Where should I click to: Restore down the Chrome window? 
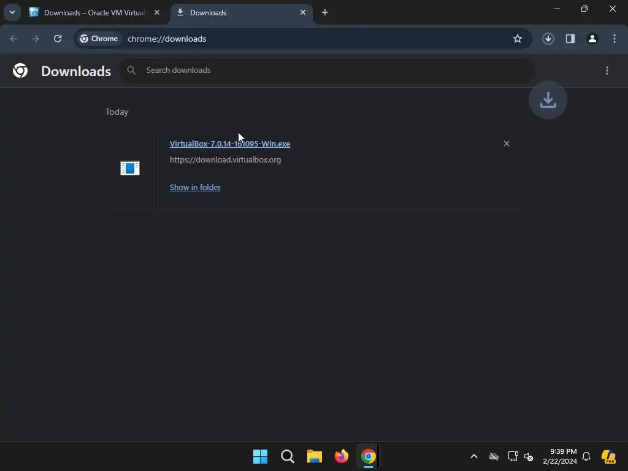(584, 9)
